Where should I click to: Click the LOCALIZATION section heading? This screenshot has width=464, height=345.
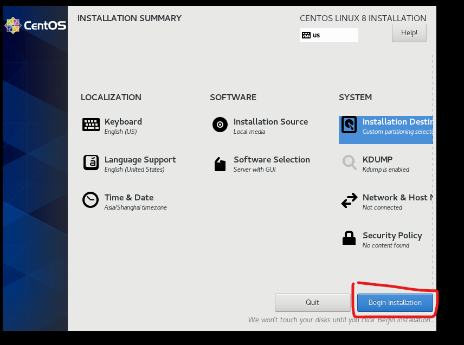tap(111, 97)
